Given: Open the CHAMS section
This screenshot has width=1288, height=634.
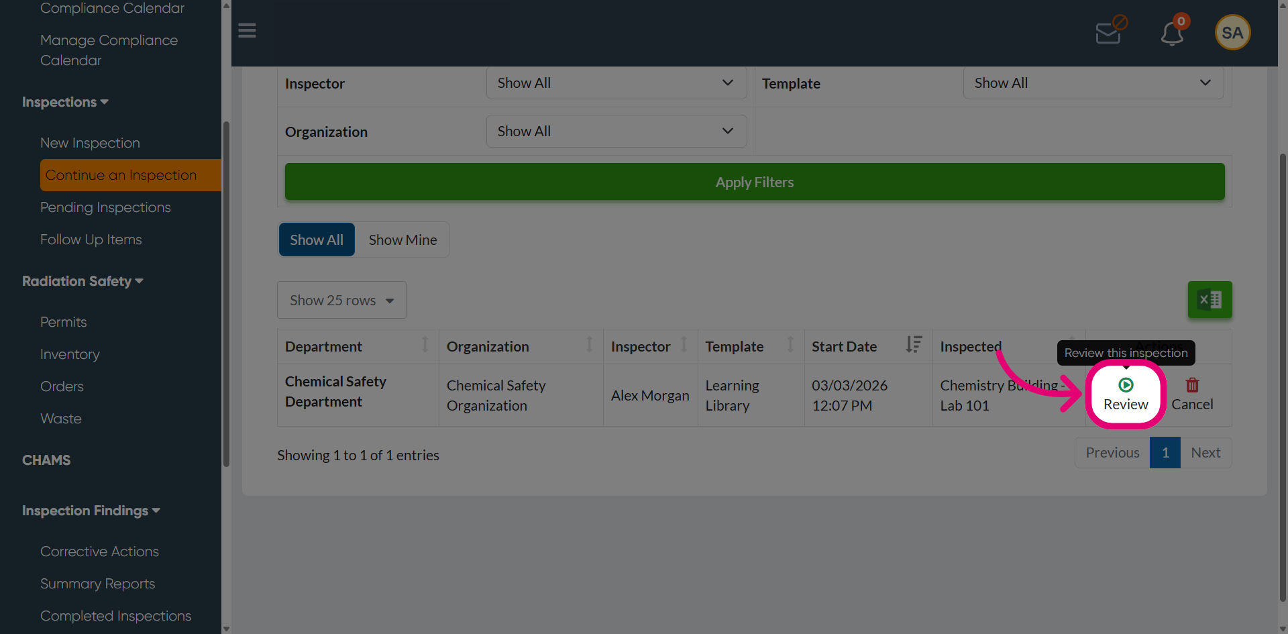Looking at the screenshot, I should point(46,460).
